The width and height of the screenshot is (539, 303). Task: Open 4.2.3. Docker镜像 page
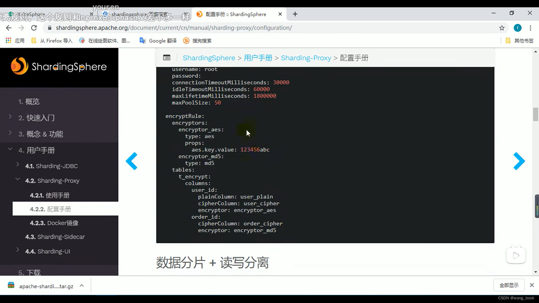point(54,223)
